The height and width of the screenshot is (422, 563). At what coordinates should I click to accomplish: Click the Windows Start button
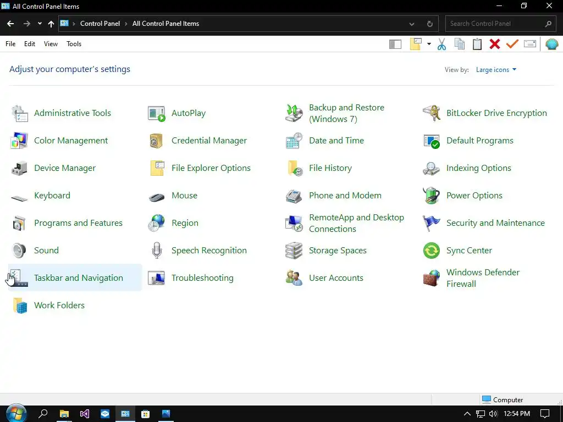tap(16, 414)
